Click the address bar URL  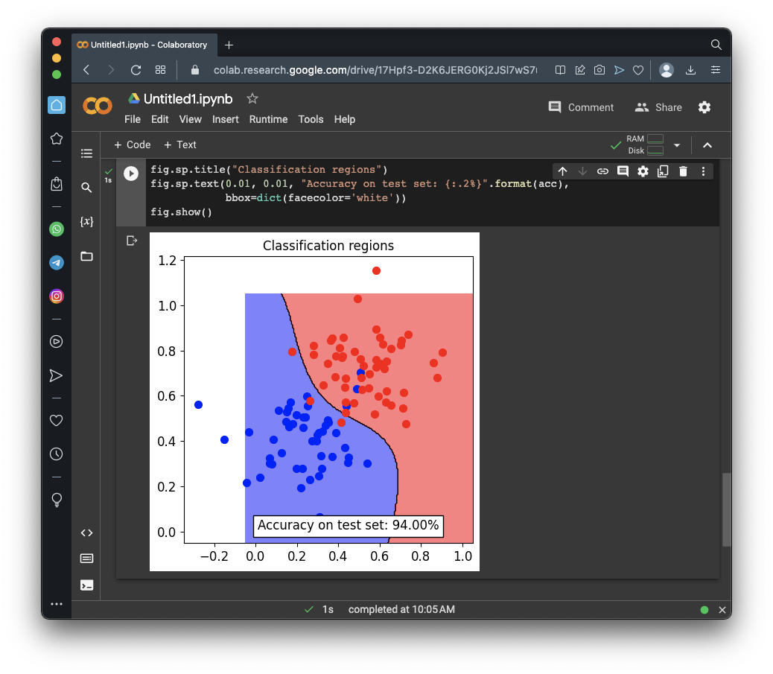(375, 70)
